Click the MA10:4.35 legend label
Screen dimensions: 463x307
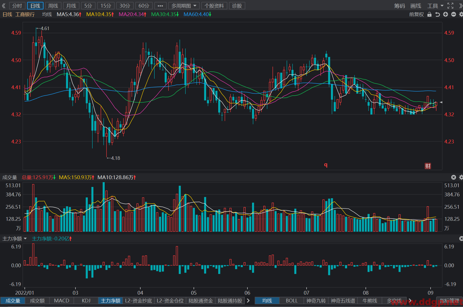point(100,14)
